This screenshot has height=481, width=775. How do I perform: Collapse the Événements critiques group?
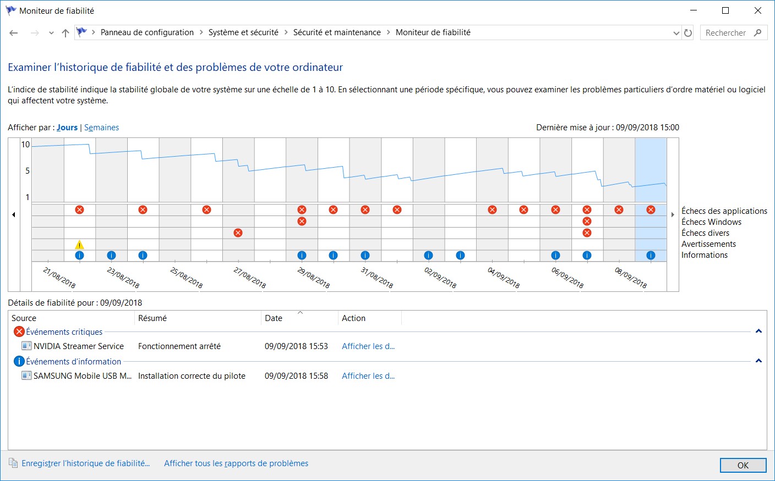tap(758, 331)
